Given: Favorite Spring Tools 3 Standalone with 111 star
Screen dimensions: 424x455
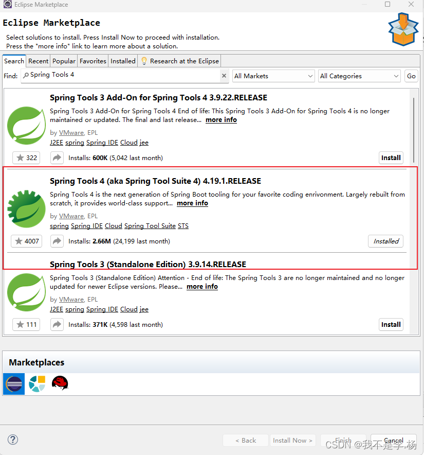Looking at the screenshot, I should tap(26, 324).
